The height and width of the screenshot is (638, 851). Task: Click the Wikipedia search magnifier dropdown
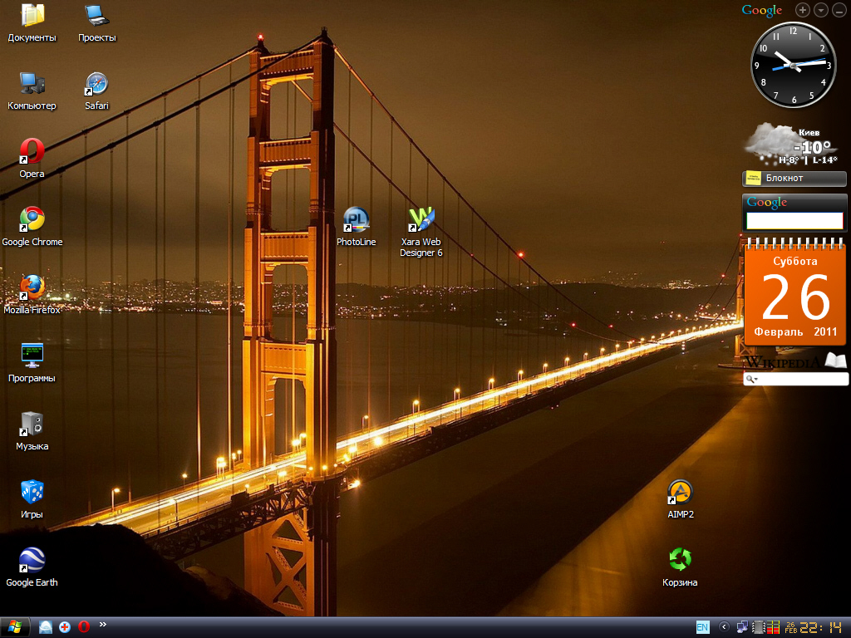pos(752,380)
